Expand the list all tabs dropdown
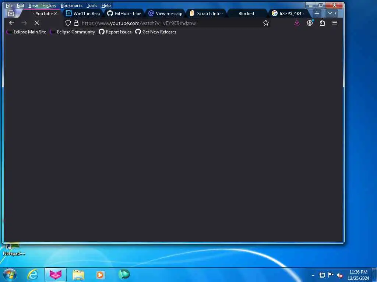377x282 pixels. [x=332, y=14]
